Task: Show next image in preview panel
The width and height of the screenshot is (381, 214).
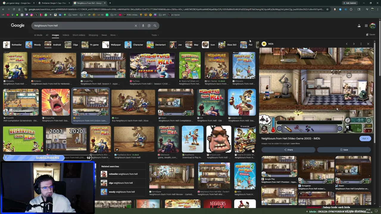Action: click(354, 44)
